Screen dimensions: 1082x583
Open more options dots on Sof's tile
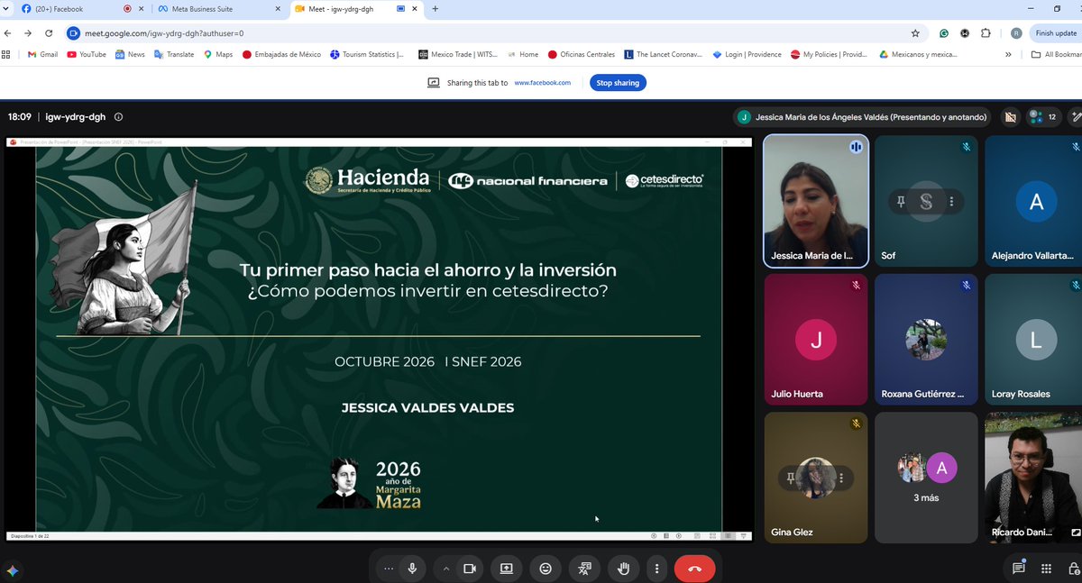point(951,203)
